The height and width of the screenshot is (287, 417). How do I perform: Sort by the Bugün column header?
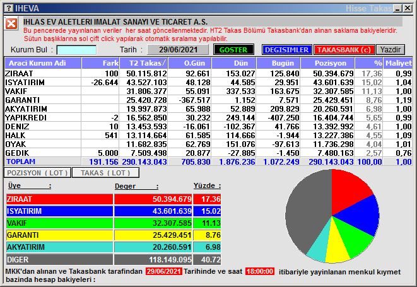[x=278, y=63]
